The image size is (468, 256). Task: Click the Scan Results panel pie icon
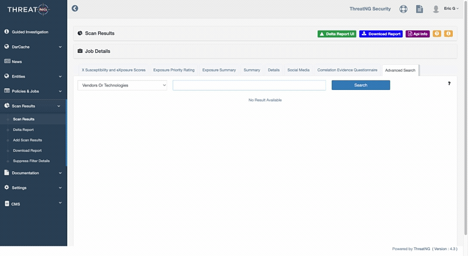point(80,33)
